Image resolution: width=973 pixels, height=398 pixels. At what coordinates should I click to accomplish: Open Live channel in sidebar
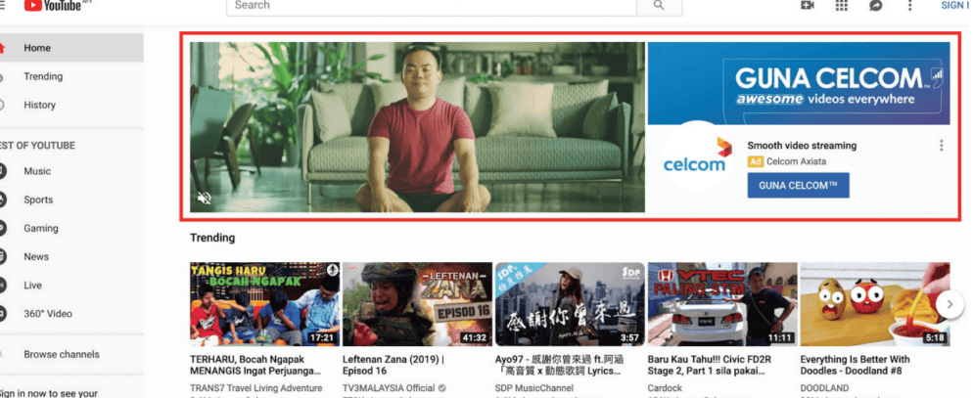click(x=71, y=286)
